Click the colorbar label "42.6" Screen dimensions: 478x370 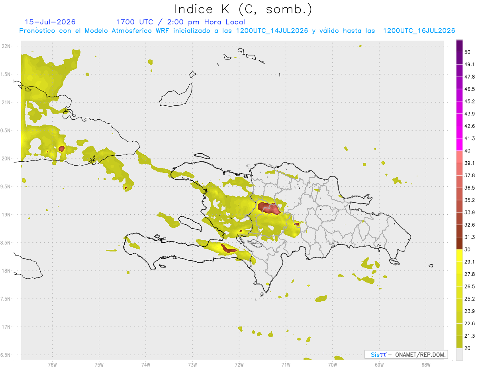(470, 126)
